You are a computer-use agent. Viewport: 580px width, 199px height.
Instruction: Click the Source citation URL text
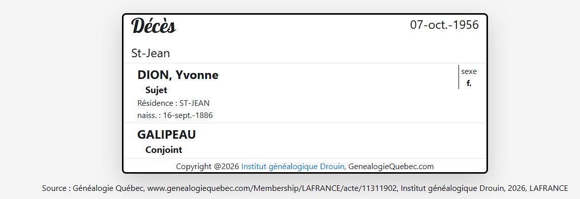click(x=273, y=188)
